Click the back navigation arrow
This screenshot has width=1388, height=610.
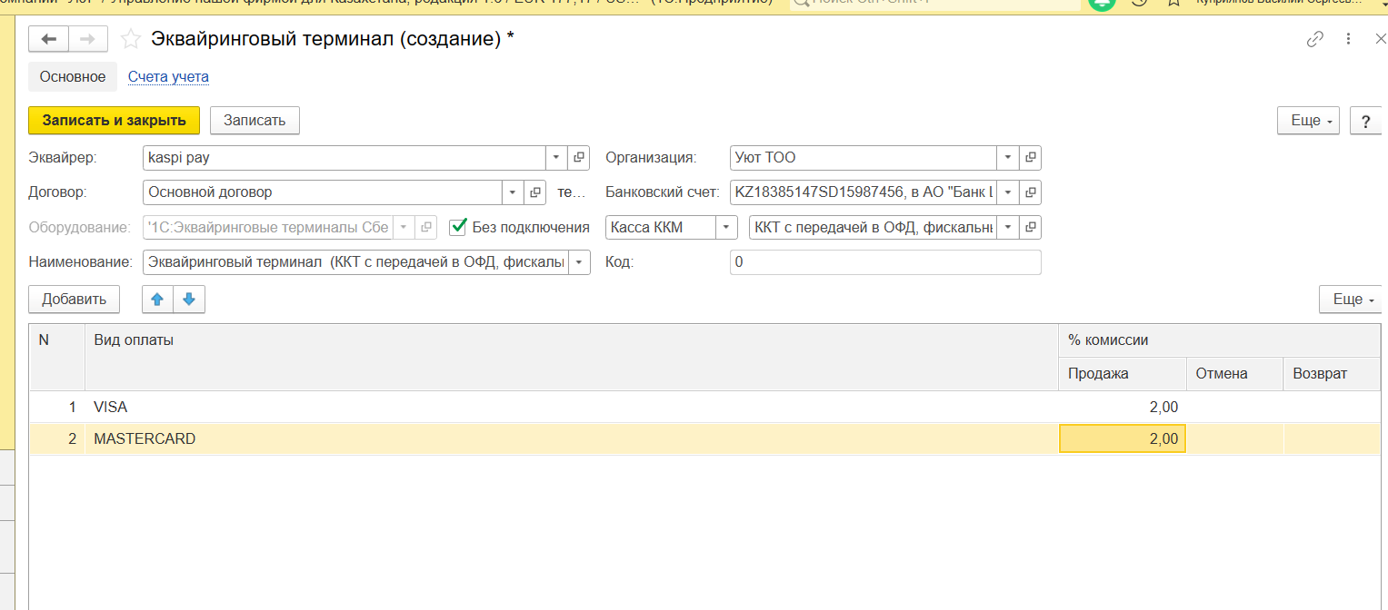49,39
